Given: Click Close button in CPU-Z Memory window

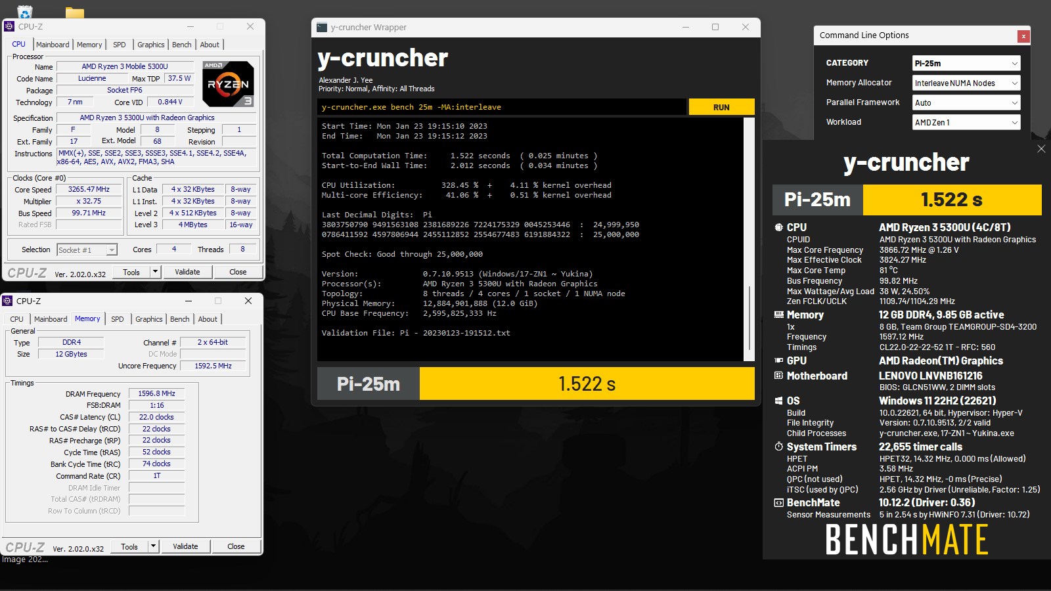Looking at the screenshot, I should (236, 546).
